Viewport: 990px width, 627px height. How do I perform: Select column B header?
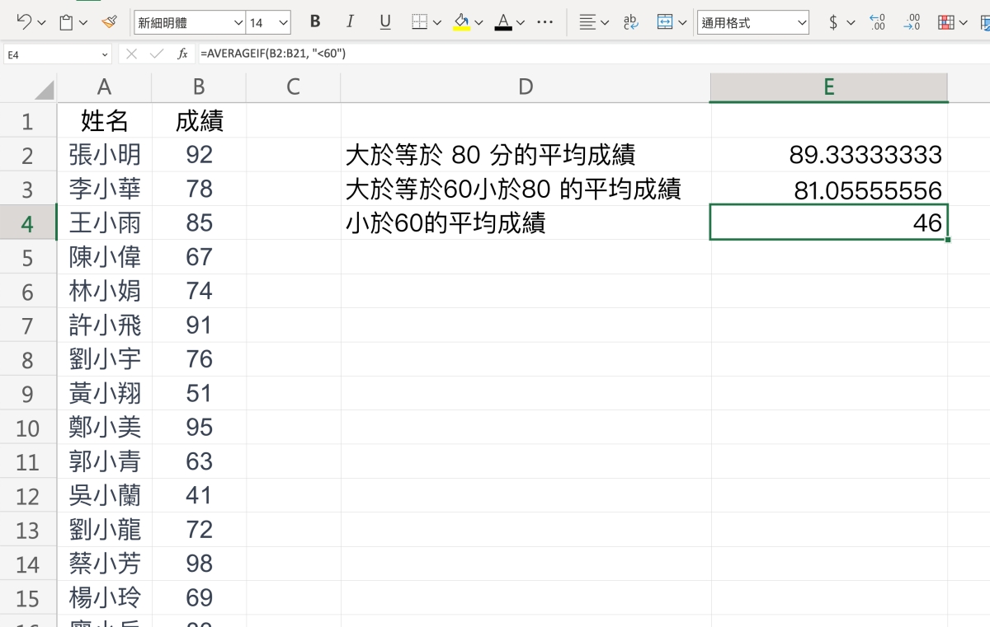click(199, 87)
